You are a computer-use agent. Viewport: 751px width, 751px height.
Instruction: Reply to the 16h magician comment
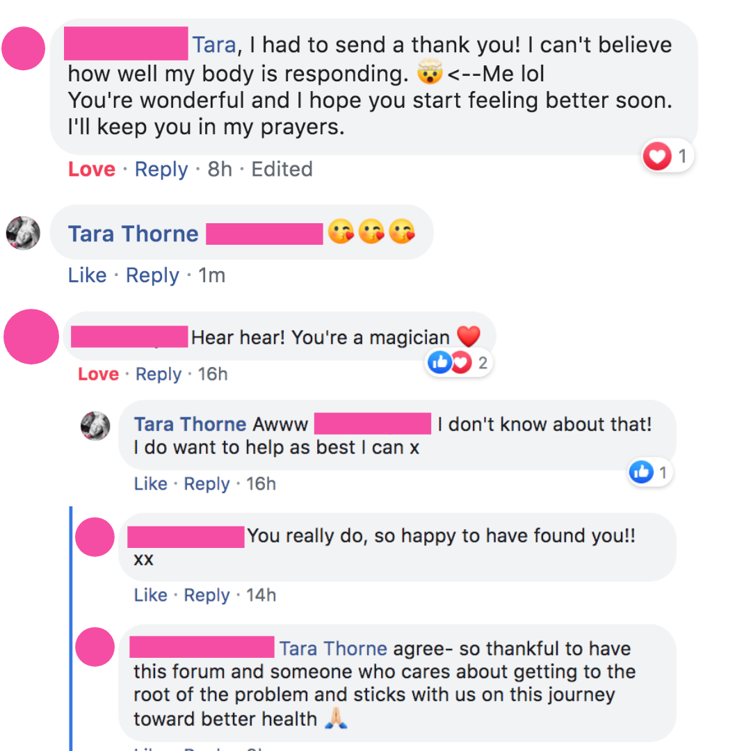[159, 375]
